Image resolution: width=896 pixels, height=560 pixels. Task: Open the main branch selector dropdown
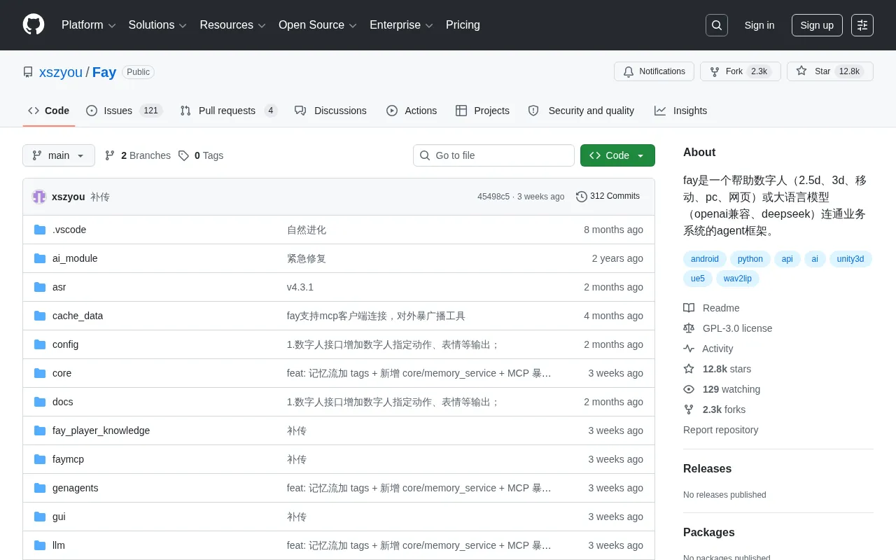point(59,155)
